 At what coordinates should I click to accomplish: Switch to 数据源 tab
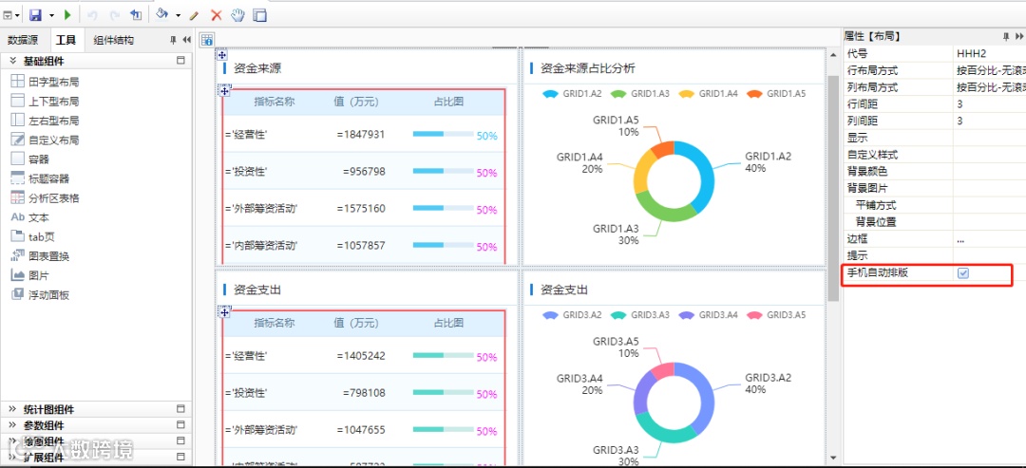23,40
